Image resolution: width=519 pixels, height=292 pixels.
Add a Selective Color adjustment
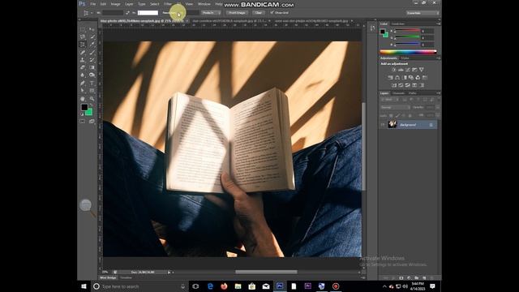coord(414,85)
